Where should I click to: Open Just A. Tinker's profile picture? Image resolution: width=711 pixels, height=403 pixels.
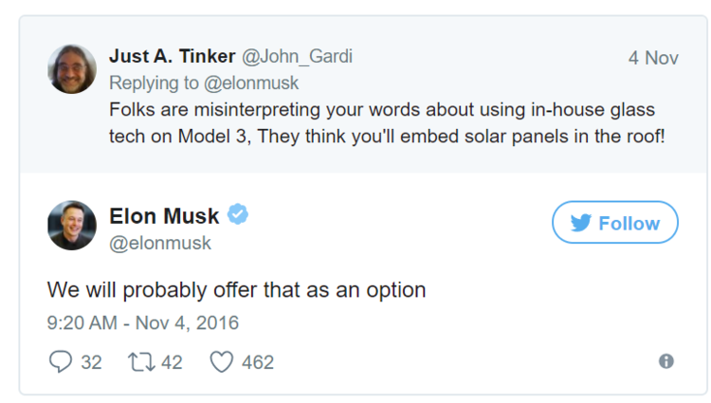tap(72, 69)
